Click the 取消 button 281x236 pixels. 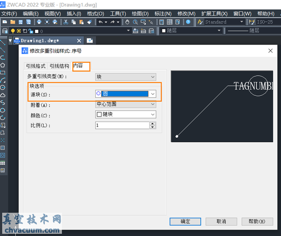(x=221, y=222)
